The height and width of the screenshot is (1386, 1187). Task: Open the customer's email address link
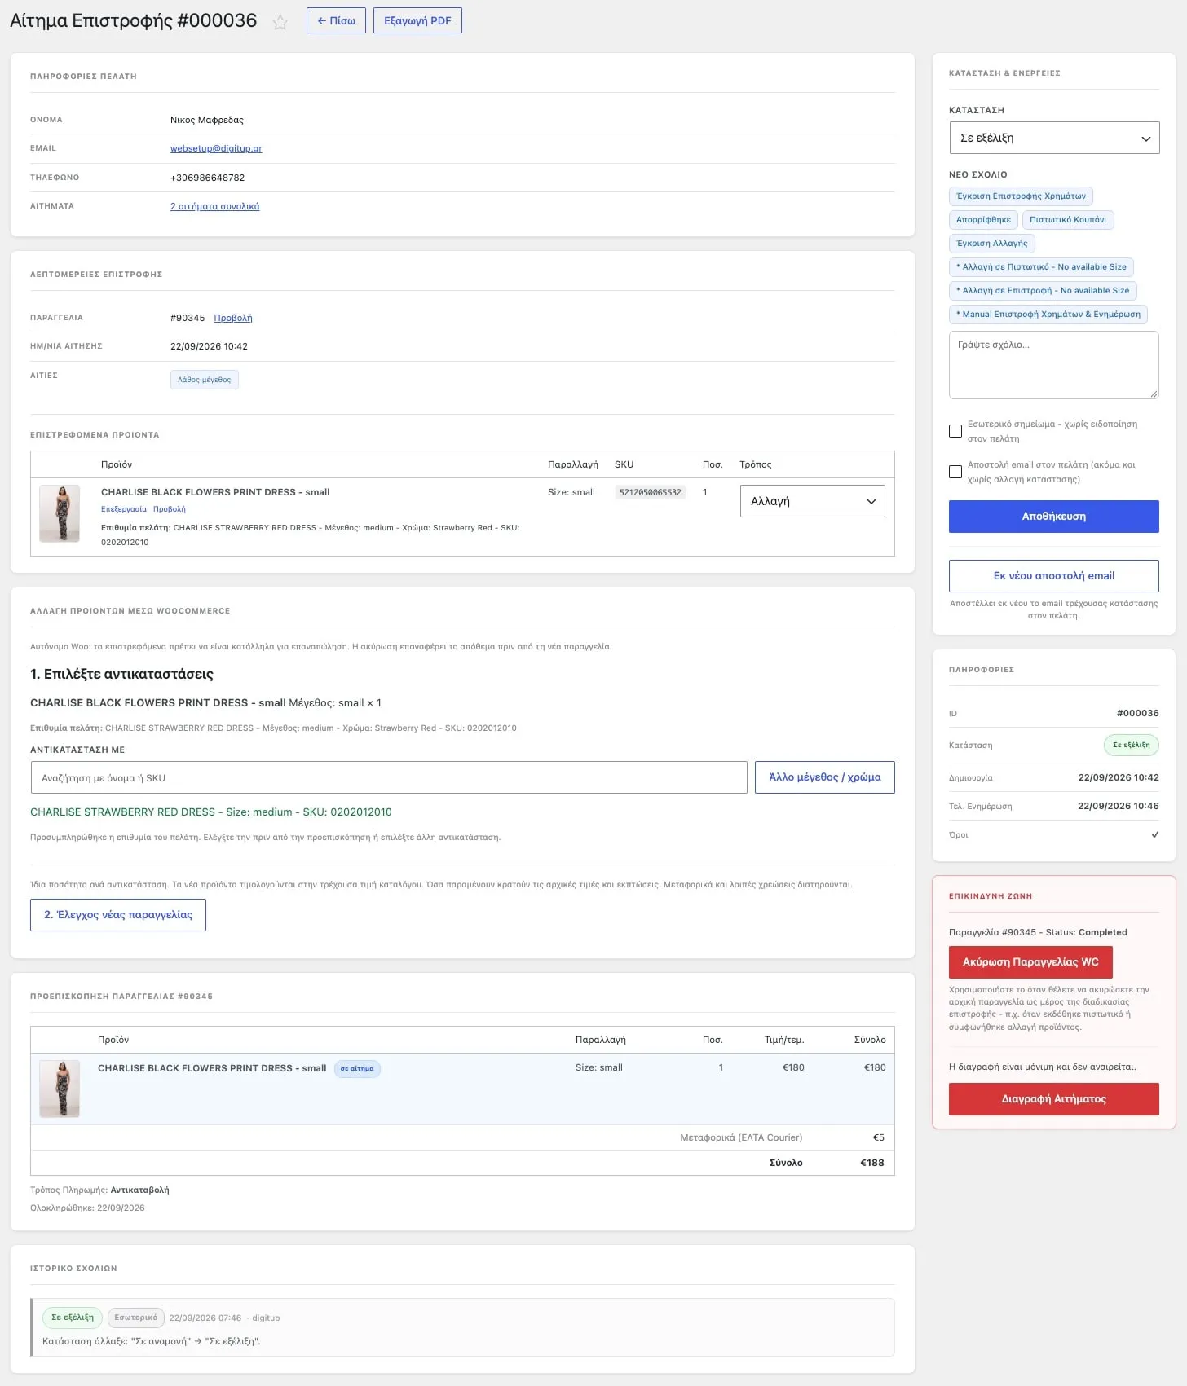click(x=216, y=148)
